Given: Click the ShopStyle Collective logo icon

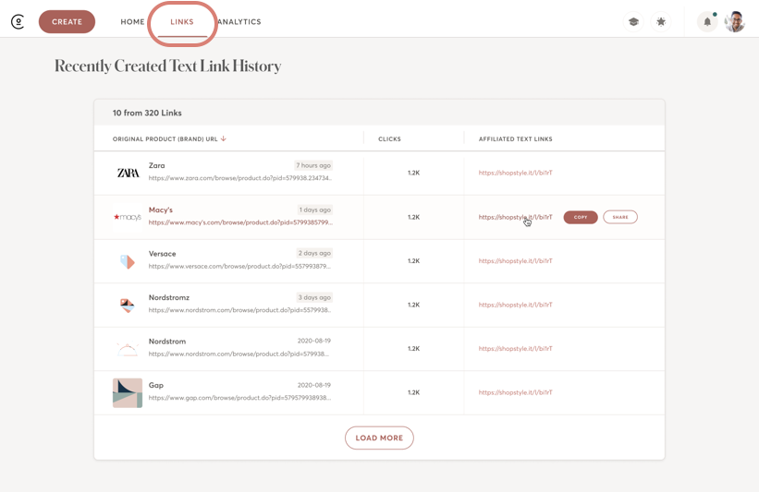Looking at the screenshot, I should click(x=18, y=22).
